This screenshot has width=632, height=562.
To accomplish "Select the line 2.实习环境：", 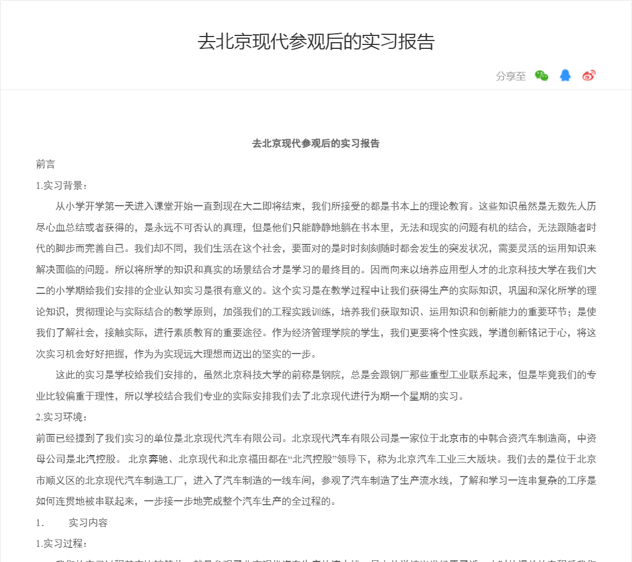I will [61, 417].
